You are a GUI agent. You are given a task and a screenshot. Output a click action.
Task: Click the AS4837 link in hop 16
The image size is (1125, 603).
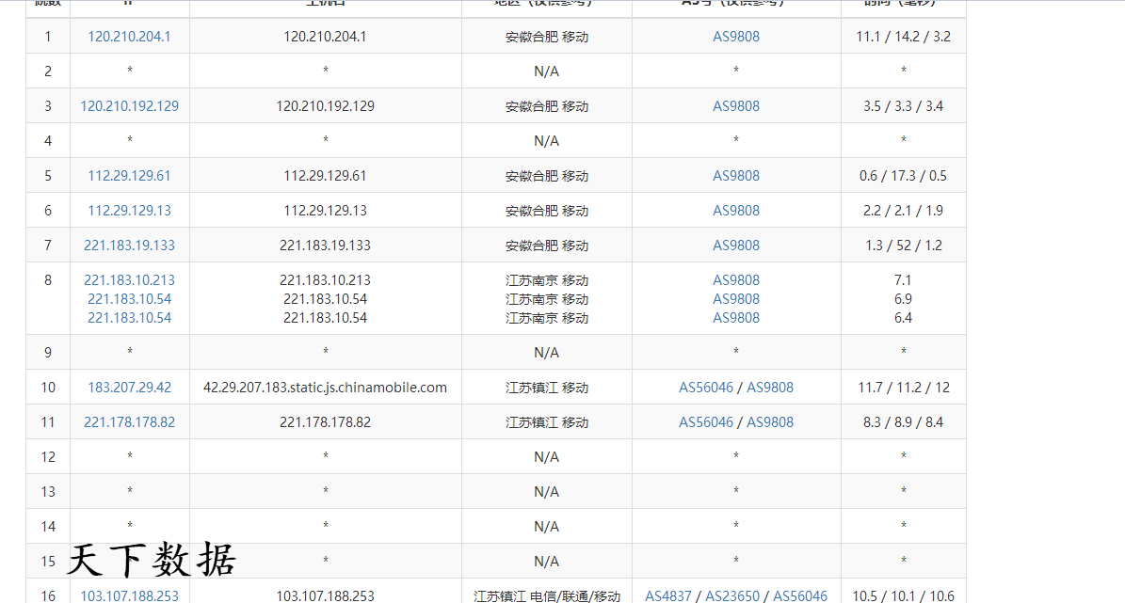tap(667, 595)
